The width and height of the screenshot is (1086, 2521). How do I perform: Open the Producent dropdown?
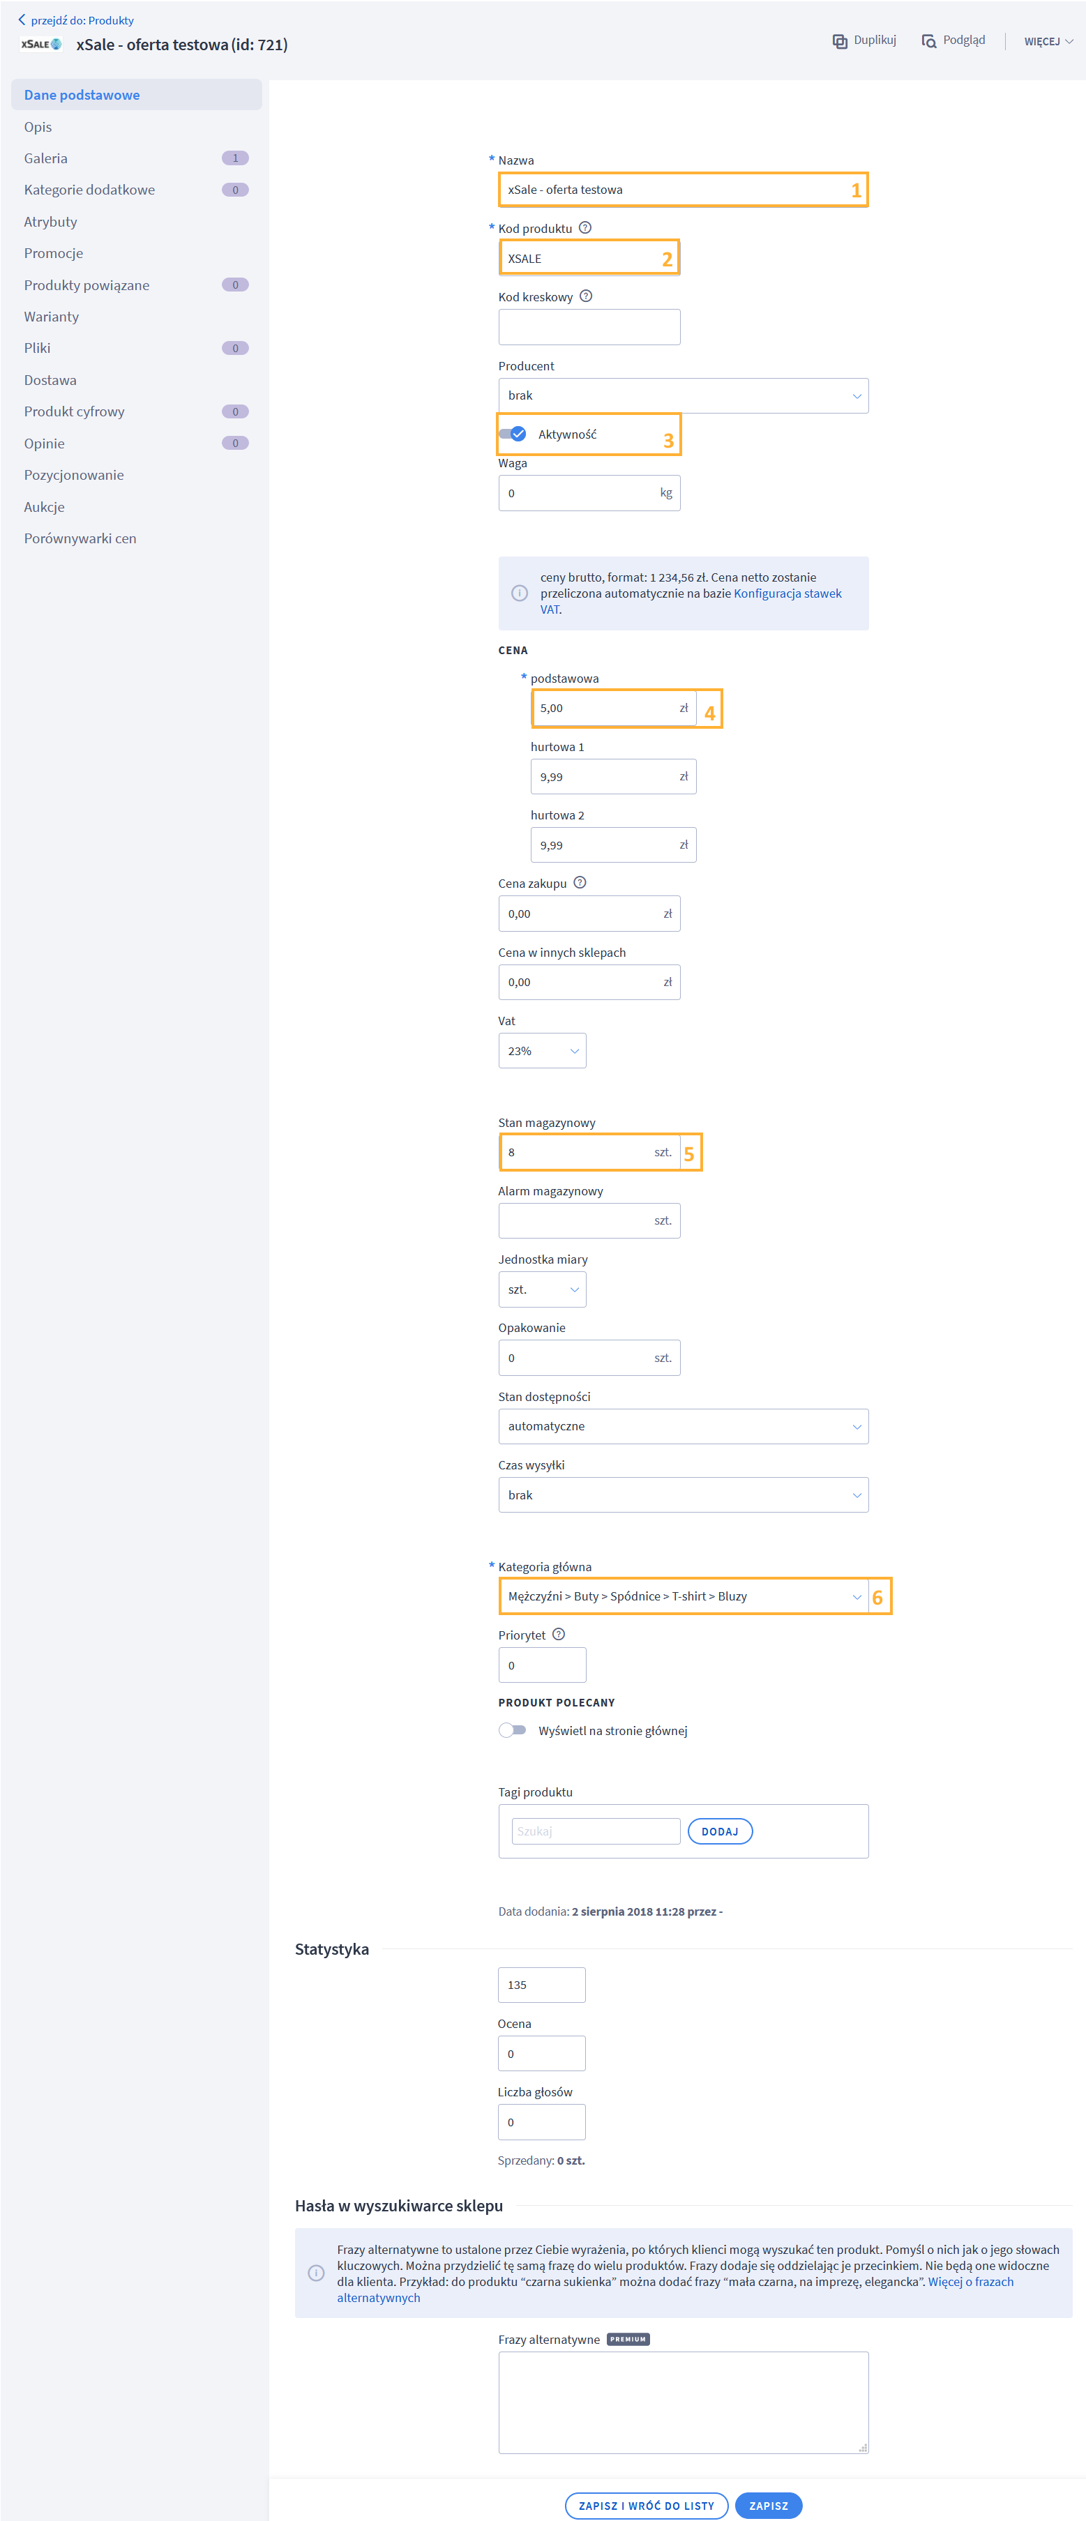[x=683, y=395]
